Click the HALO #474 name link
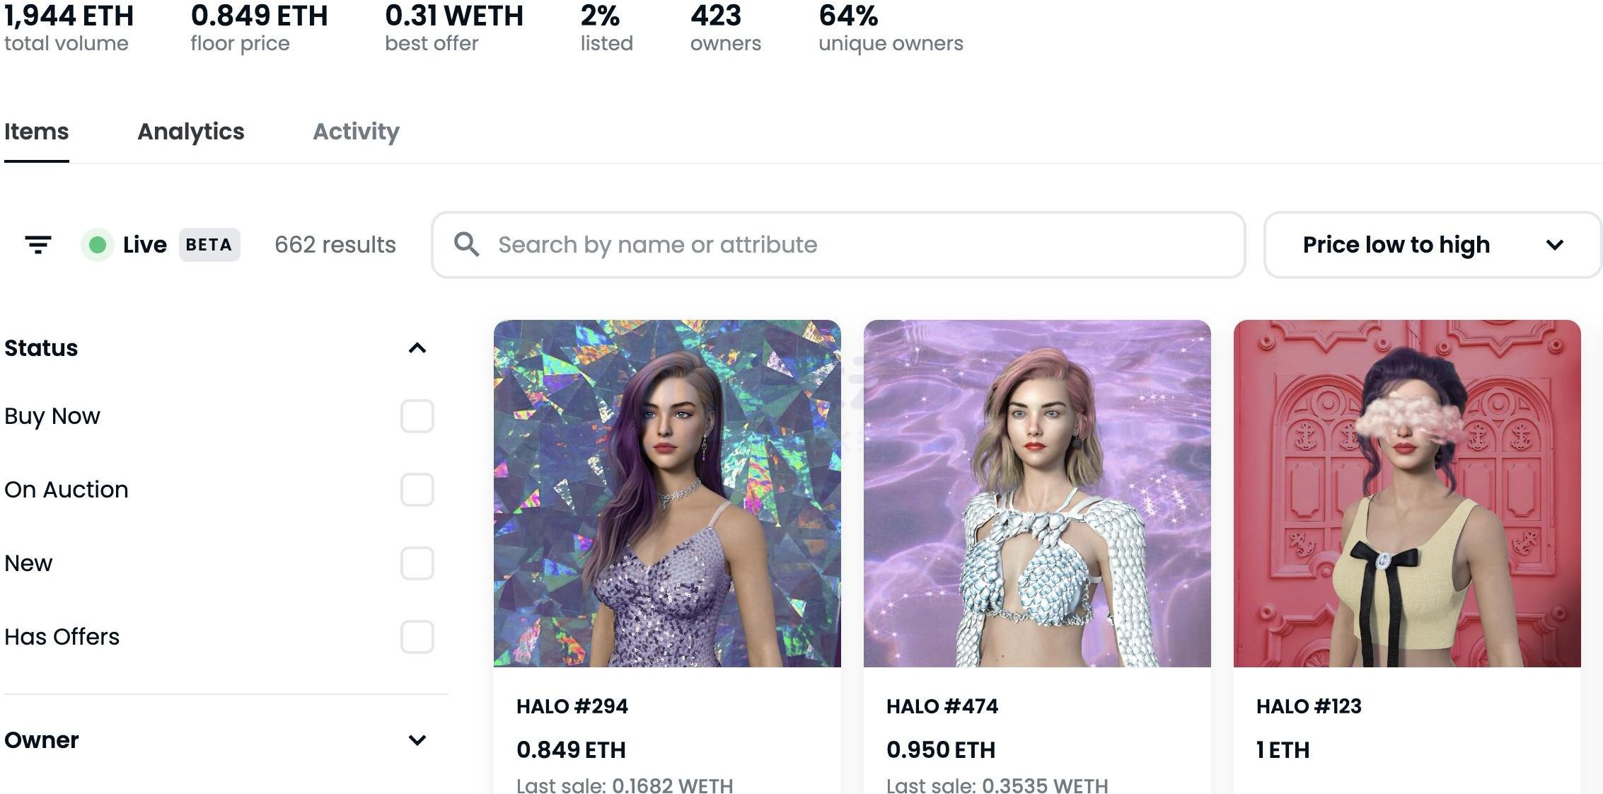This screenshot has height=794, width=1603. (942, 706)
